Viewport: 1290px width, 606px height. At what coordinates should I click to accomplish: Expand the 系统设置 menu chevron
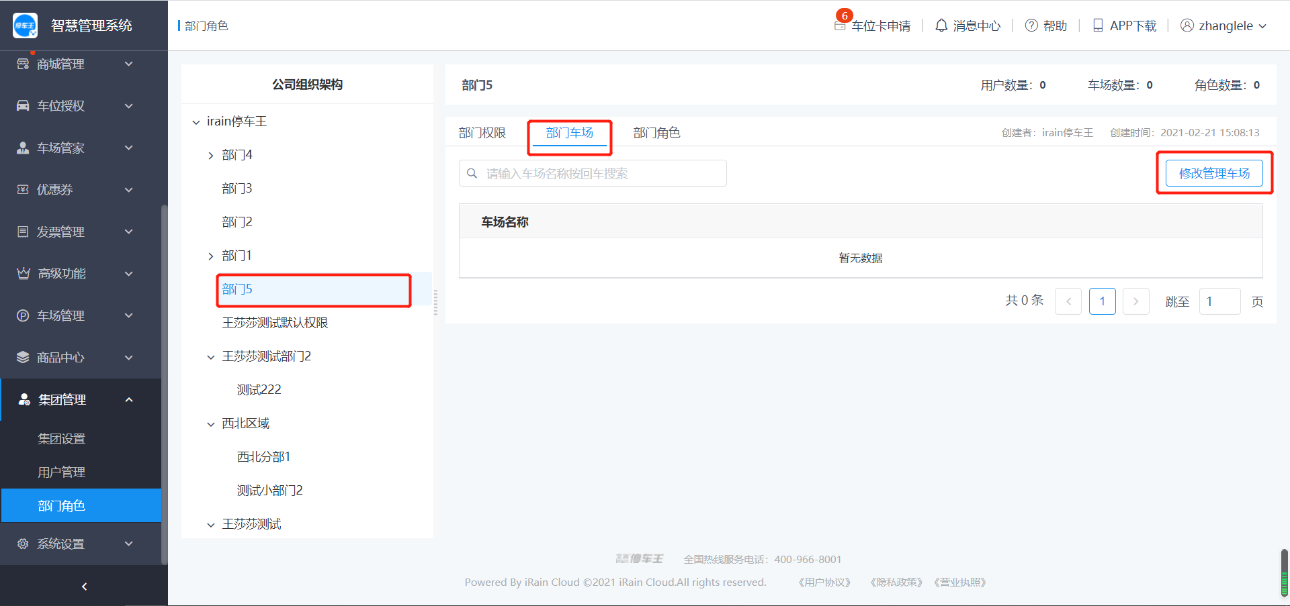129,544
